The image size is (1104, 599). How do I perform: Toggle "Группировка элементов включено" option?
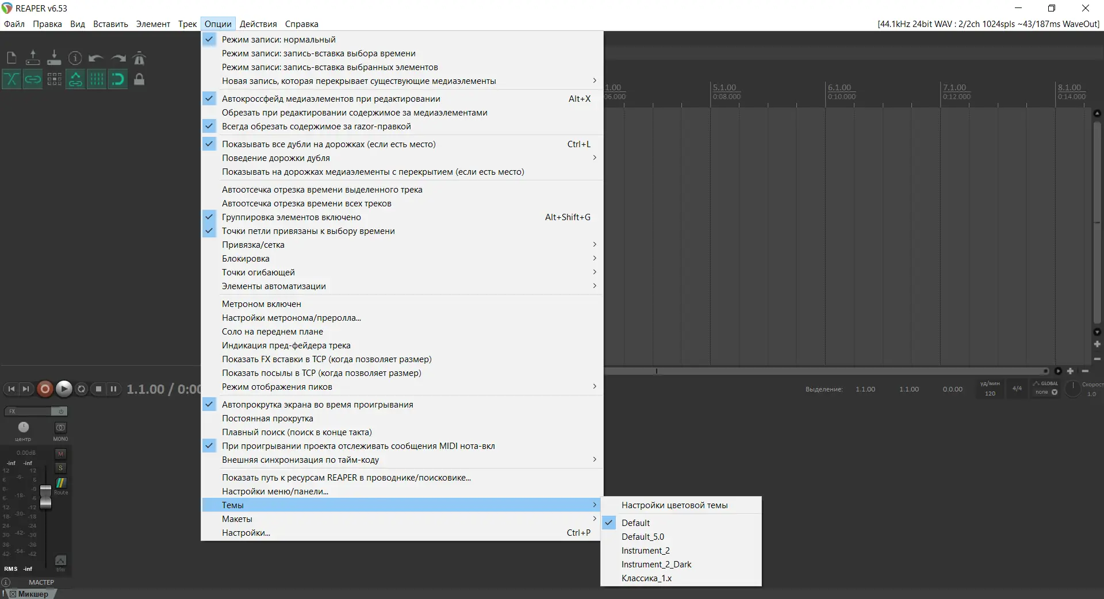[402, 217]
